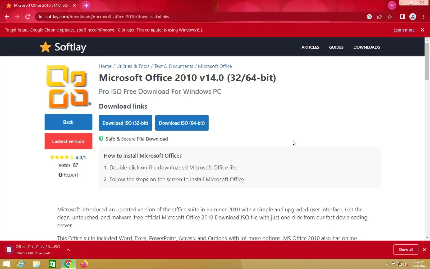Expand the tab search dropdown

click(392, 5)
